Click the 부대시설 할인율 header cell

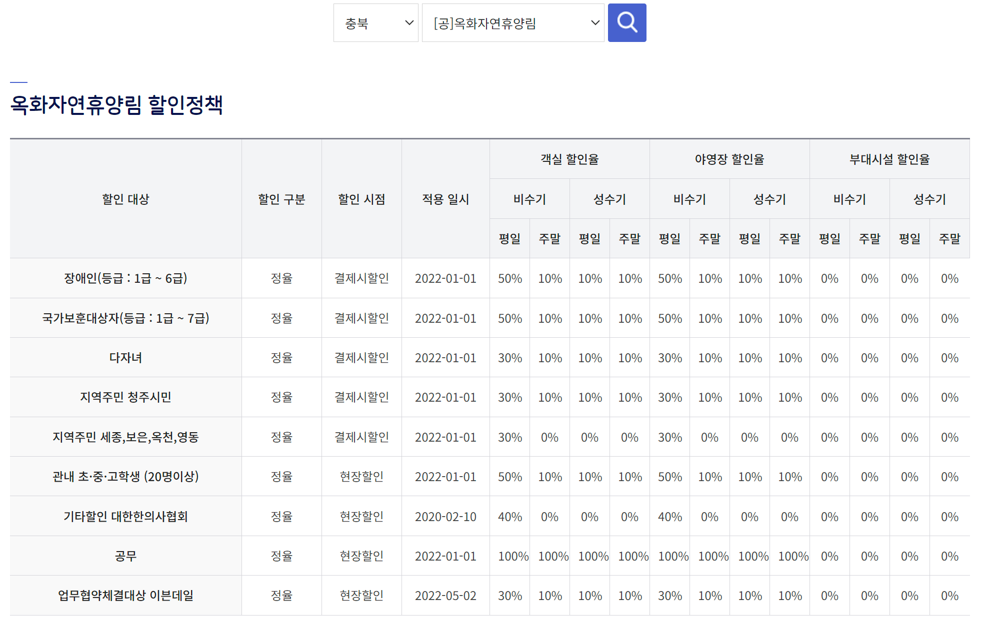[889, 159]
